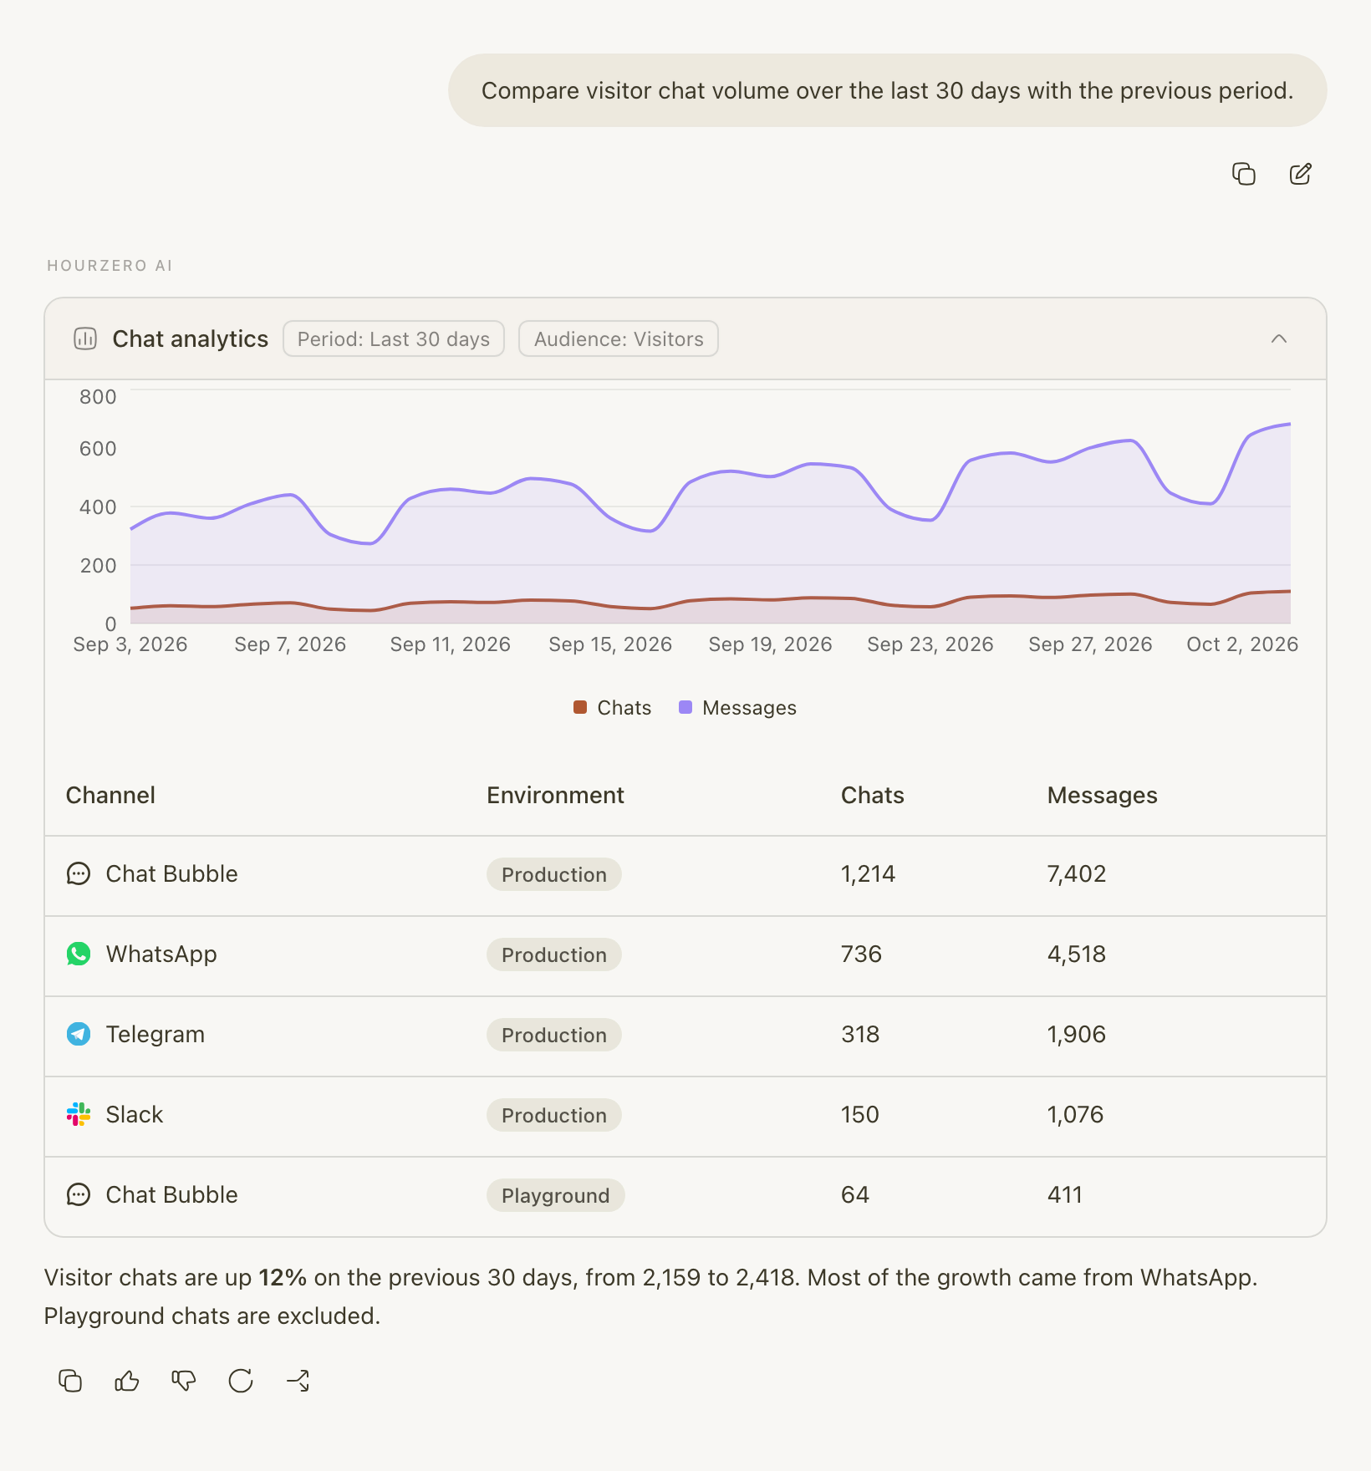
Task: Click the Production badge in Slack row
Action: pos(554,1115)
